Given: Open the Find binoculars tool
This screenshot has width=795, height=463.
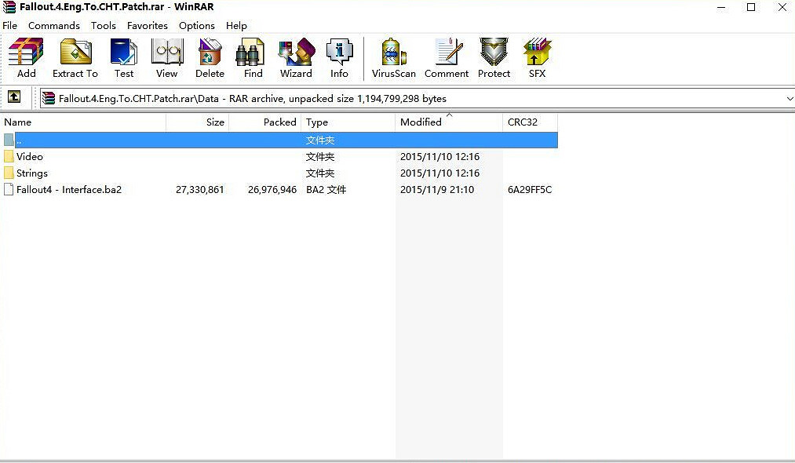Looking at the screenshot, I should 253,58.
